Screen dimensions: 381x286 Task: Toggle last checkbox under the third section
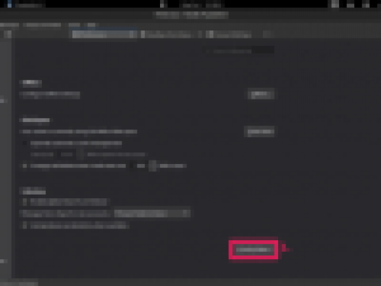click(25, 225)
